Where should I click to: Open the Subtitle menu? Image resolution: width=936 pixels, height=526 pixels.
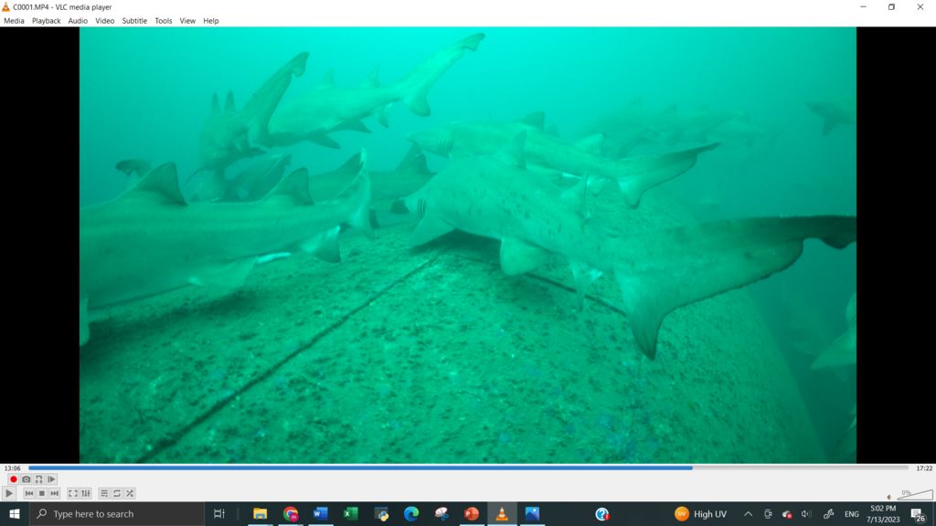tap(134, 20)
